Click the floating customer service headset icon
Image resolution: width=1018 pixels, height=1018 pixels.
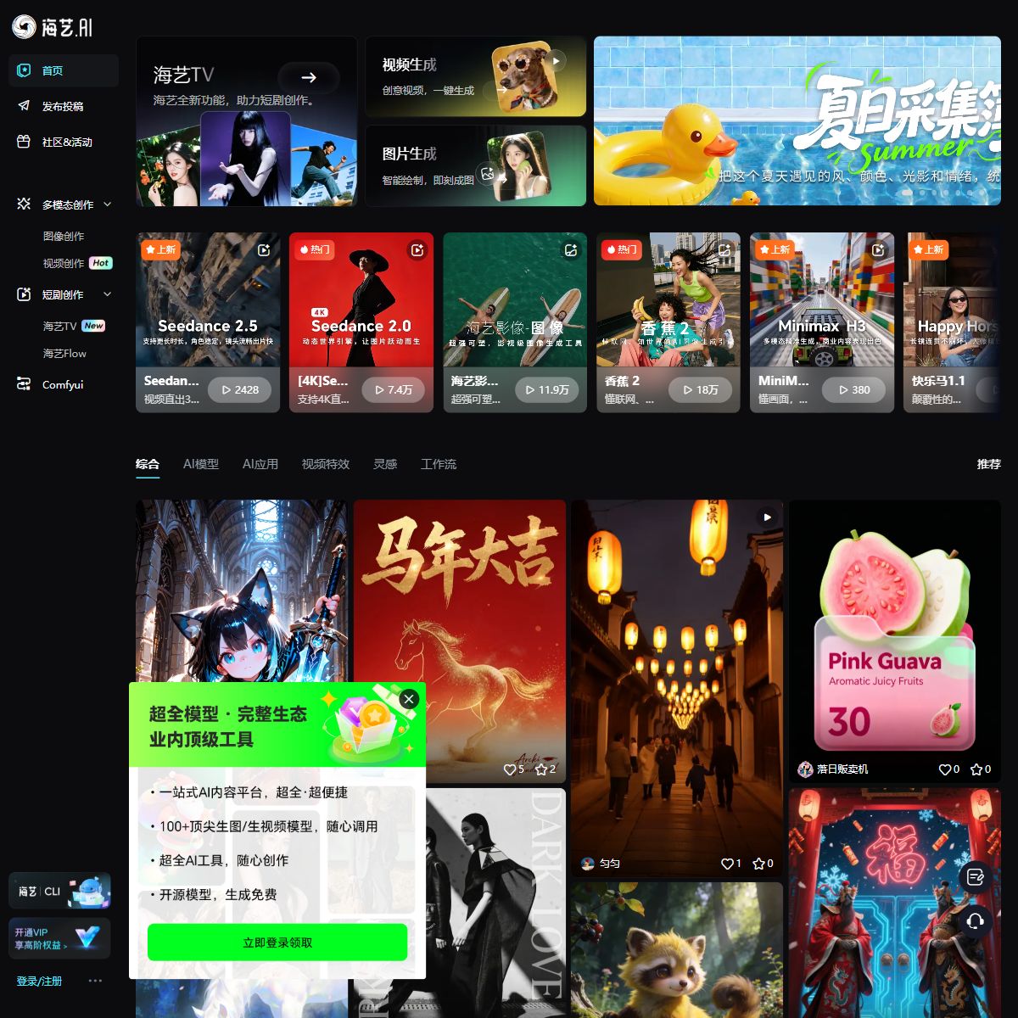click(x=976, y=920)
